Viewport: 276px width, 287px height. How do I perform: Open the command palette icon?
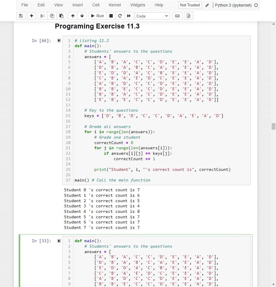click(188, 16)
